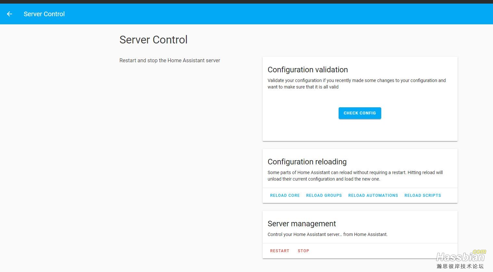Click the Configuration validation heading
This screenshot has height=272, width=493.
pos(308,70)
